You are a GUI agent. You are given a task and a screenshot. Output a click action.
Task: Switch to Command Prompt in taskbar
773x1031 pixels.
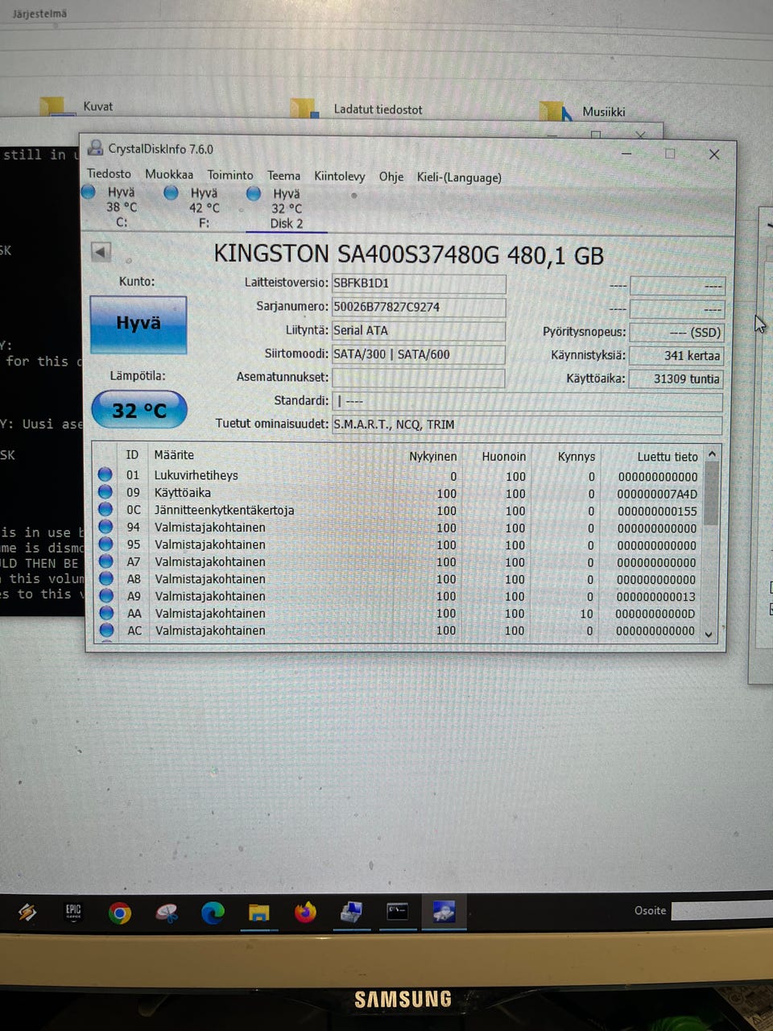(x=398, y=912)
